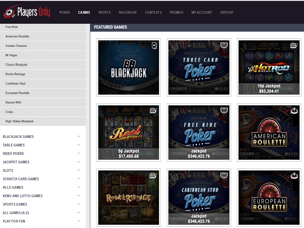
Task: Open the Caribbean Stud Poker thumbnail
Action: point(199,197)
